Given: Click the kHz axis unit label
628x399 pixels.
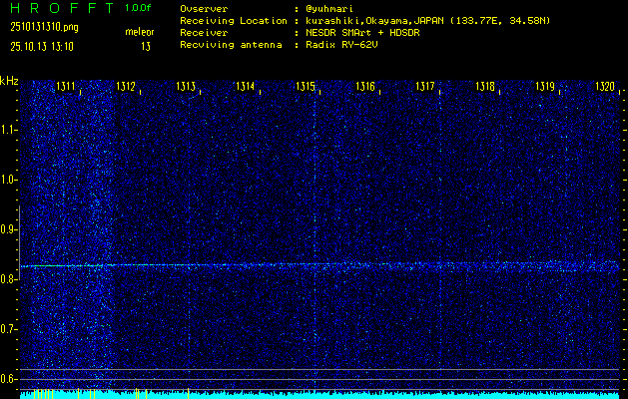Looking at the screenshot, I should click(9, 81).
